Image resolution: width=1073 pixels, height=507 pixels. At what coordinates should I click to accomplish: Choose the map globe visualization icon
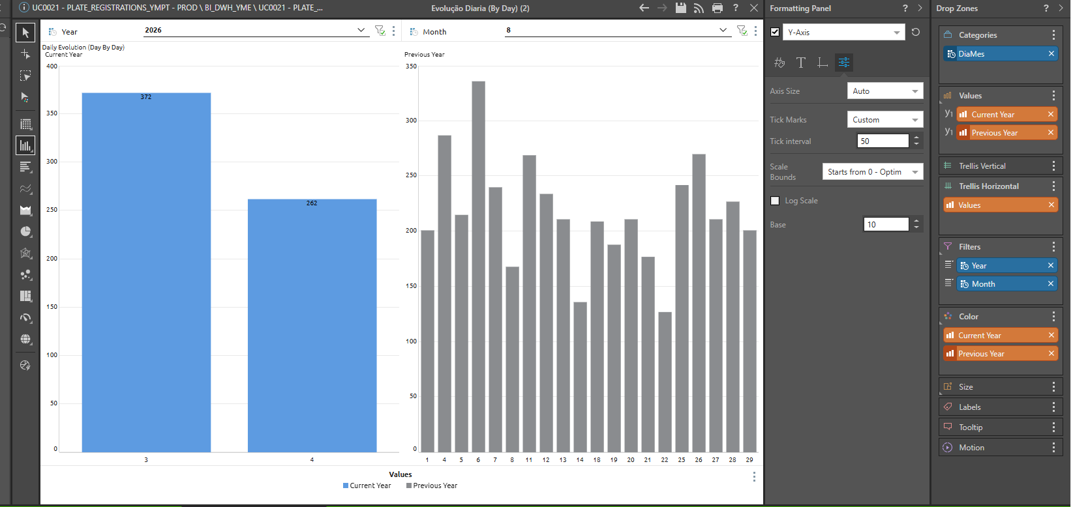(25, 339)
